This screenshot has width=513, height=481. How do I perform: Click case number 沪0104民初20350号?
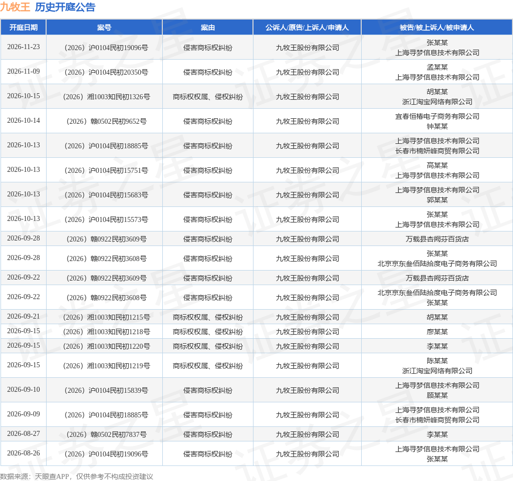pos(106,72)
